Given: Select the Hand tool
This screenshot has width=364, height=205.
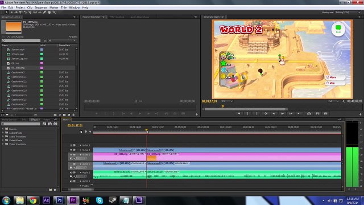Looking at the screenshot, I should click(49, 13).
